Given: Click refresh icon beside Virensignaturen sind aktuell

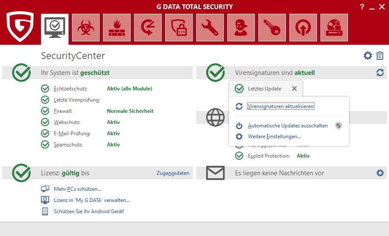Looking at the screenshot, I should 380,72.
